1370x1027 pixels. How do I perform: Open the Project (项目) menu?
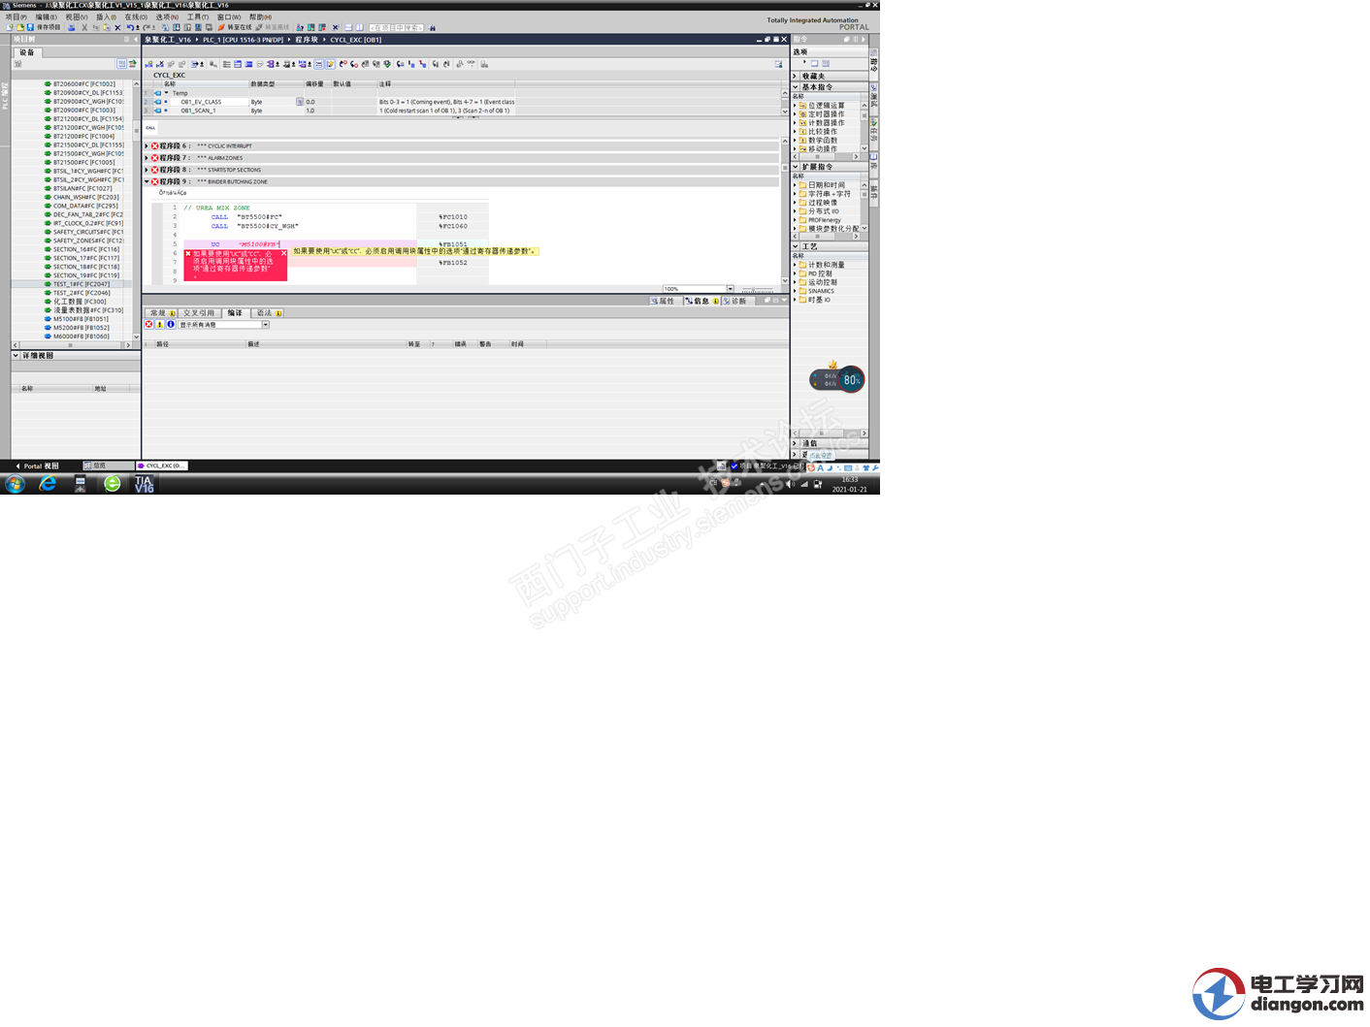[16, 16]
